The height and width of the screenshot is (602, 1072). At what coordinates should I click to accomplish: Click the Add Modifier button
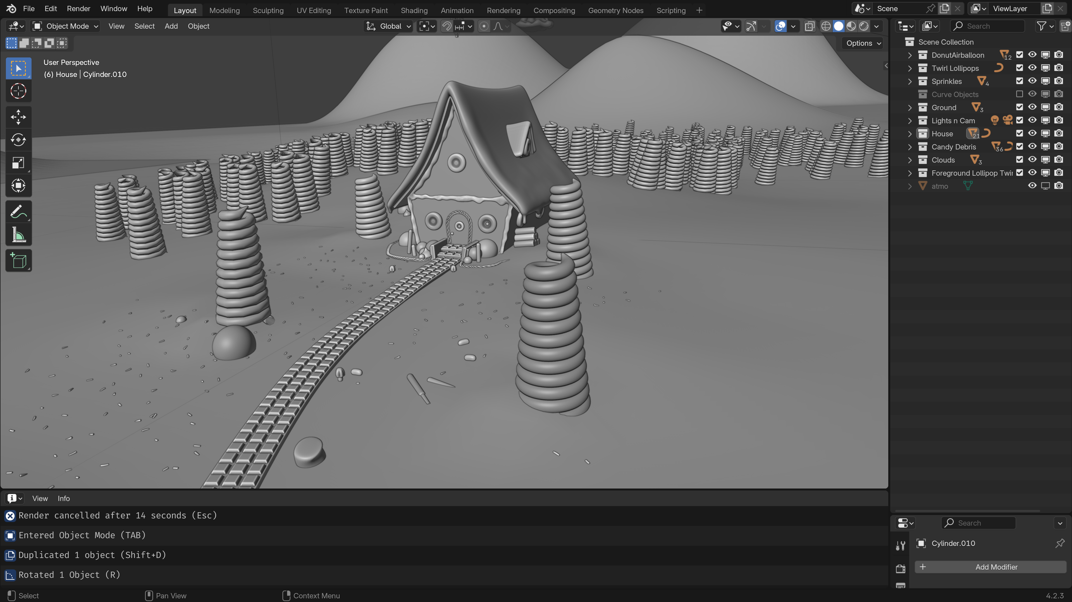[990, 567]
